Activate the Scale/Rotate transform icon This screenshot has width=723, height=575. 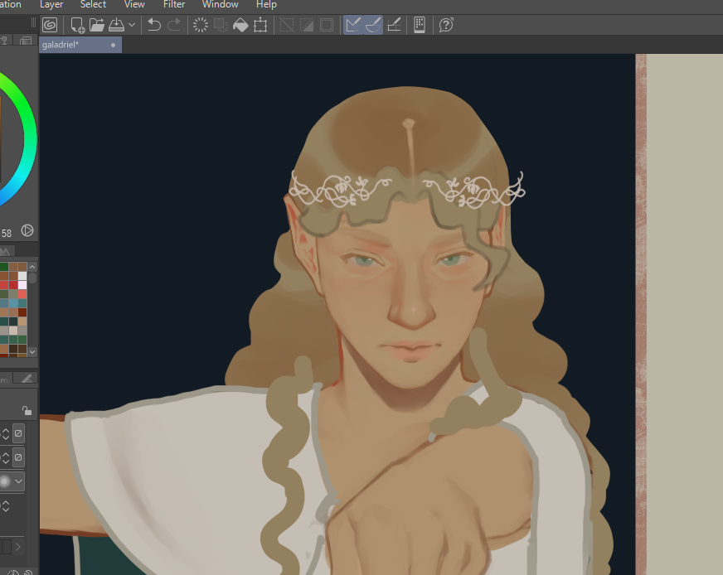click(x=260, y=25)
